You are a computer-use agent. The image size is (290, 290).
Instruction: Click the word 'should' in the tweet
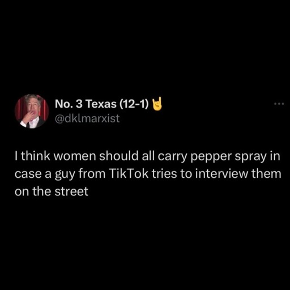pos(119,156)
